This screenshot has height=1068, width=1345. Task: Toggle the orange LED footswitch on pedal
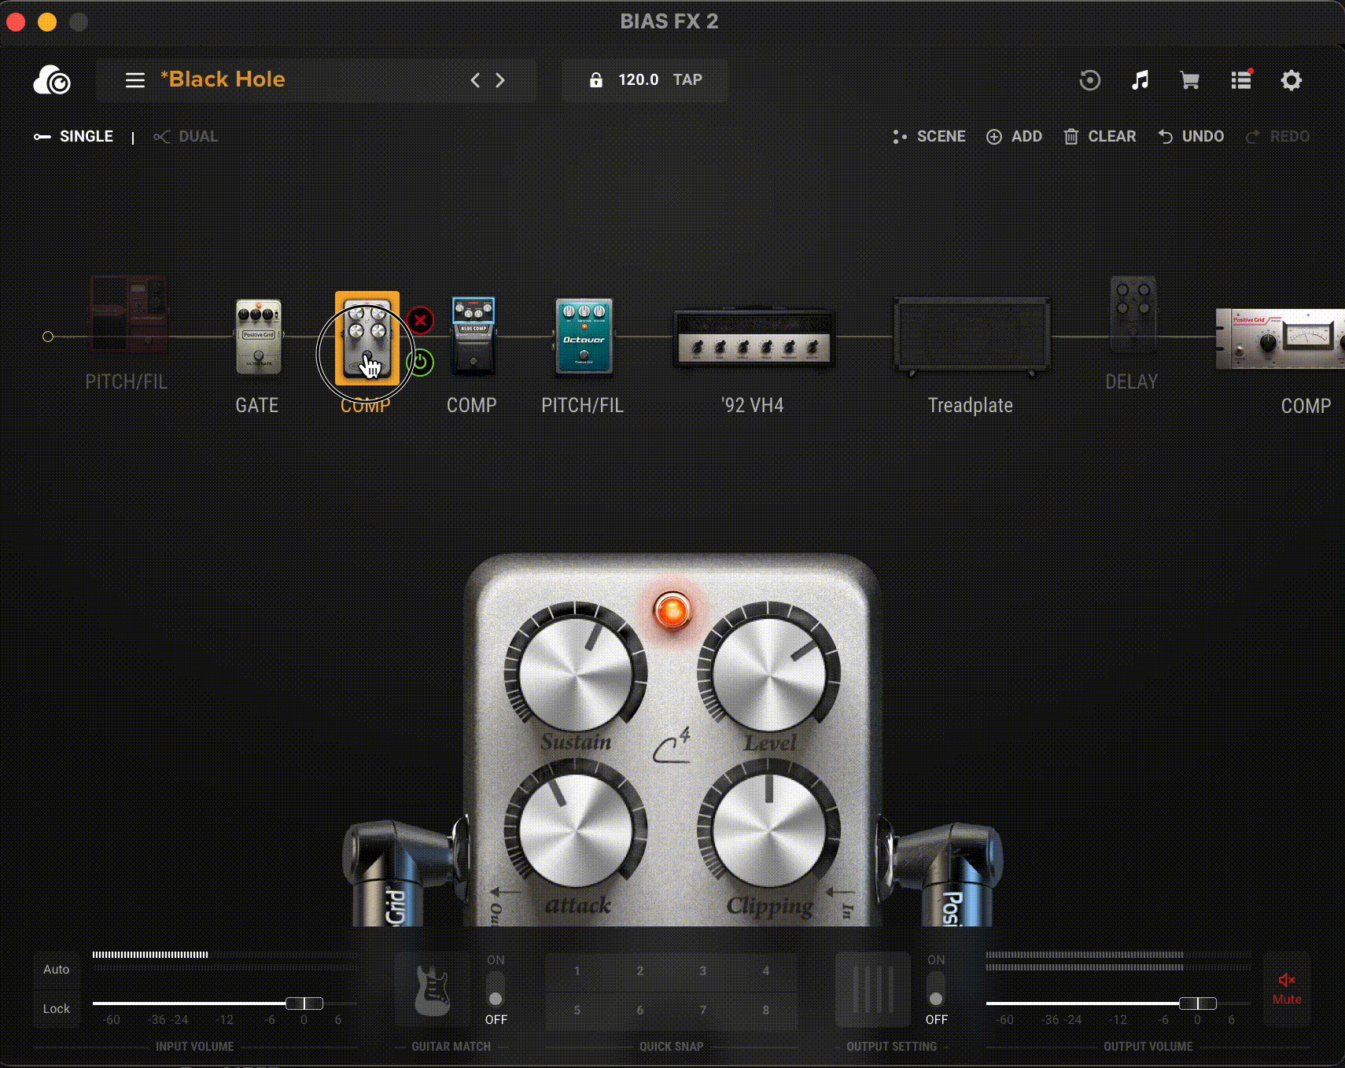click(672, 611)
